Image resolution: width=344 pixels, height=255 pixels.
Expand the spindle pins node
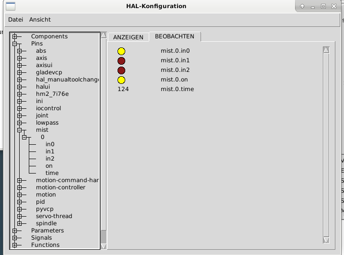pos(19,223)
